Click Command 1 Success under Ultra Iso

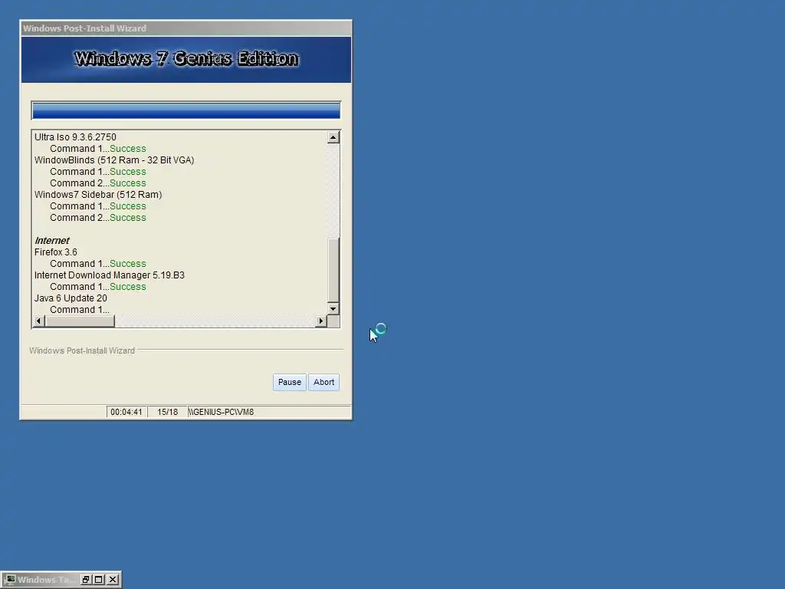(x=98, y=149)
